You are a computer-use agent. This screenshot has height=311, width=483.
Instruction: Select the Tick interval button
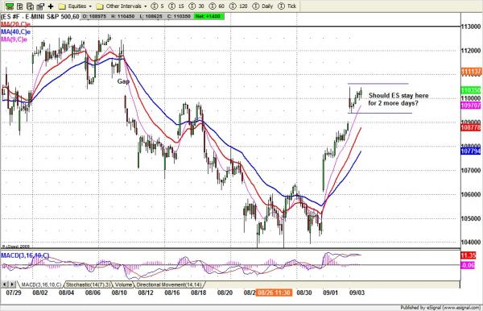287,6
